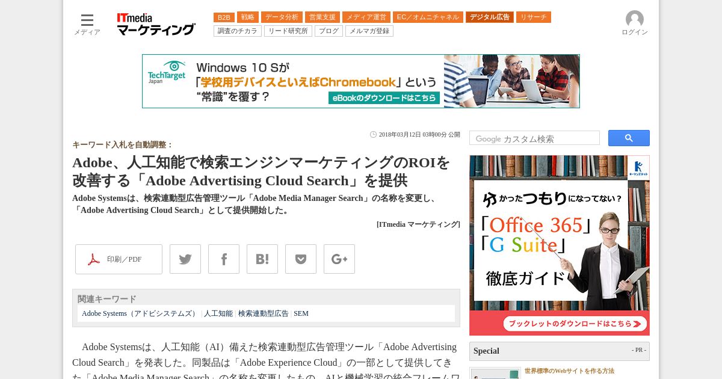This screenshot has width=722, height=379.
Task: Open the デジタル広告 category tab
Action: click(490, 17)
